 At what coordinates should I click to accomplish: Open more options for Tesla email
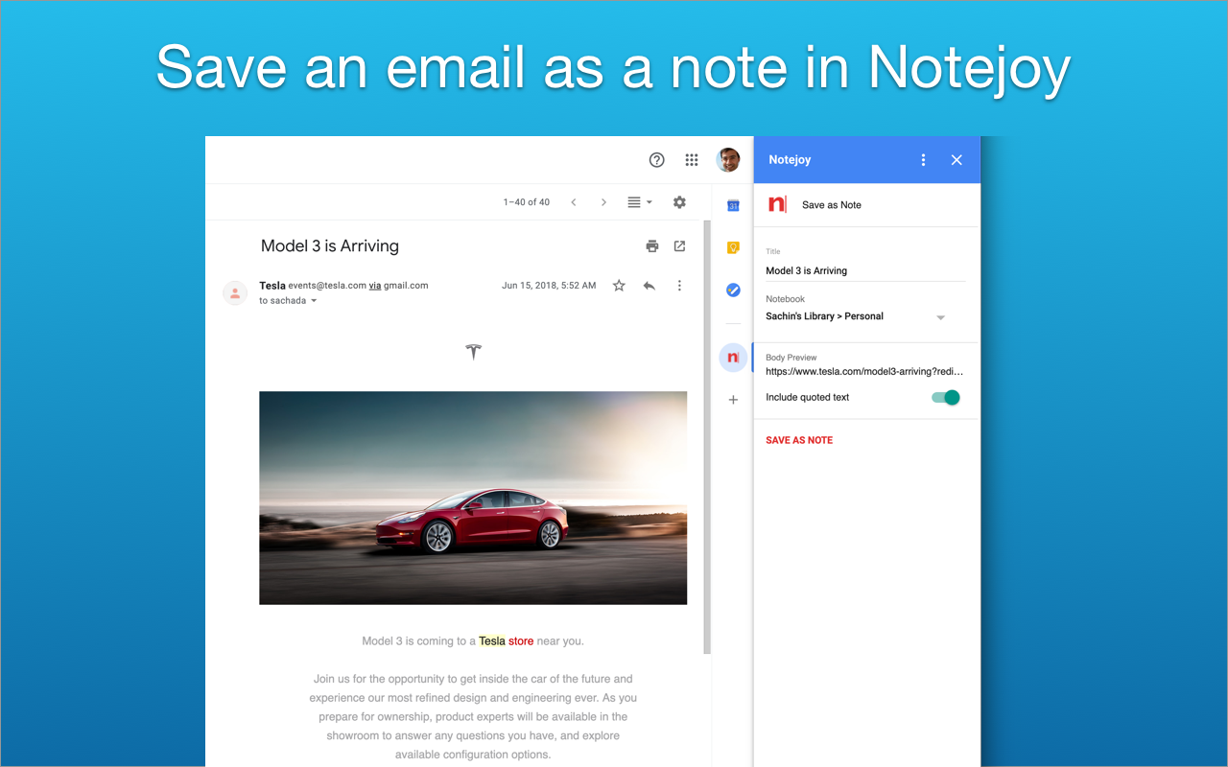(x=679, y=286)
